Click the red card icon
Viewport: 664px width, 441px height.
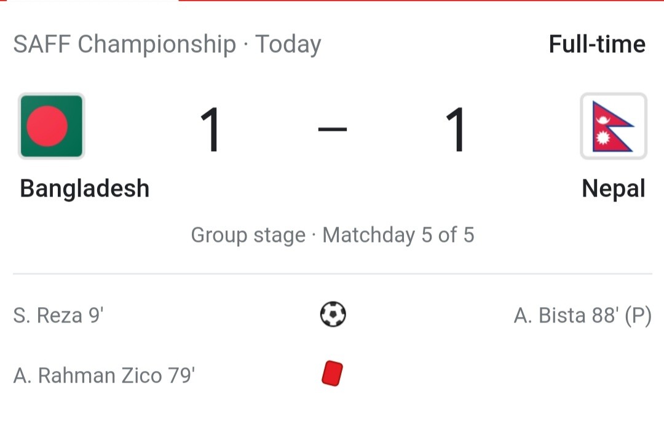click(332, 373)
